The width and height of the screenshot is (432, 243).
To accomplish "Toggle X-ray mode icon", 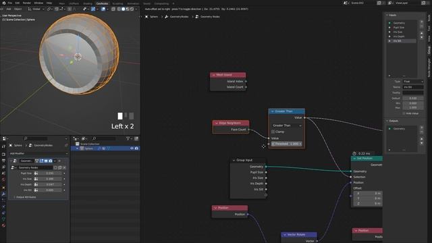I will [x=113, y=9].
